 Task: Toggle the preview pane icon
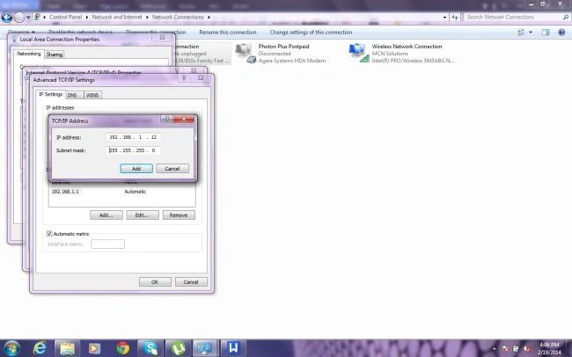tap(546, 33)
